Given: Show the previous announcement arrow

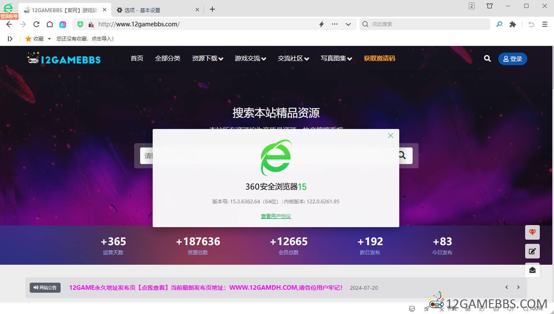Looking at the screenshot, I should pyautogui.click(x=507, y=287).
